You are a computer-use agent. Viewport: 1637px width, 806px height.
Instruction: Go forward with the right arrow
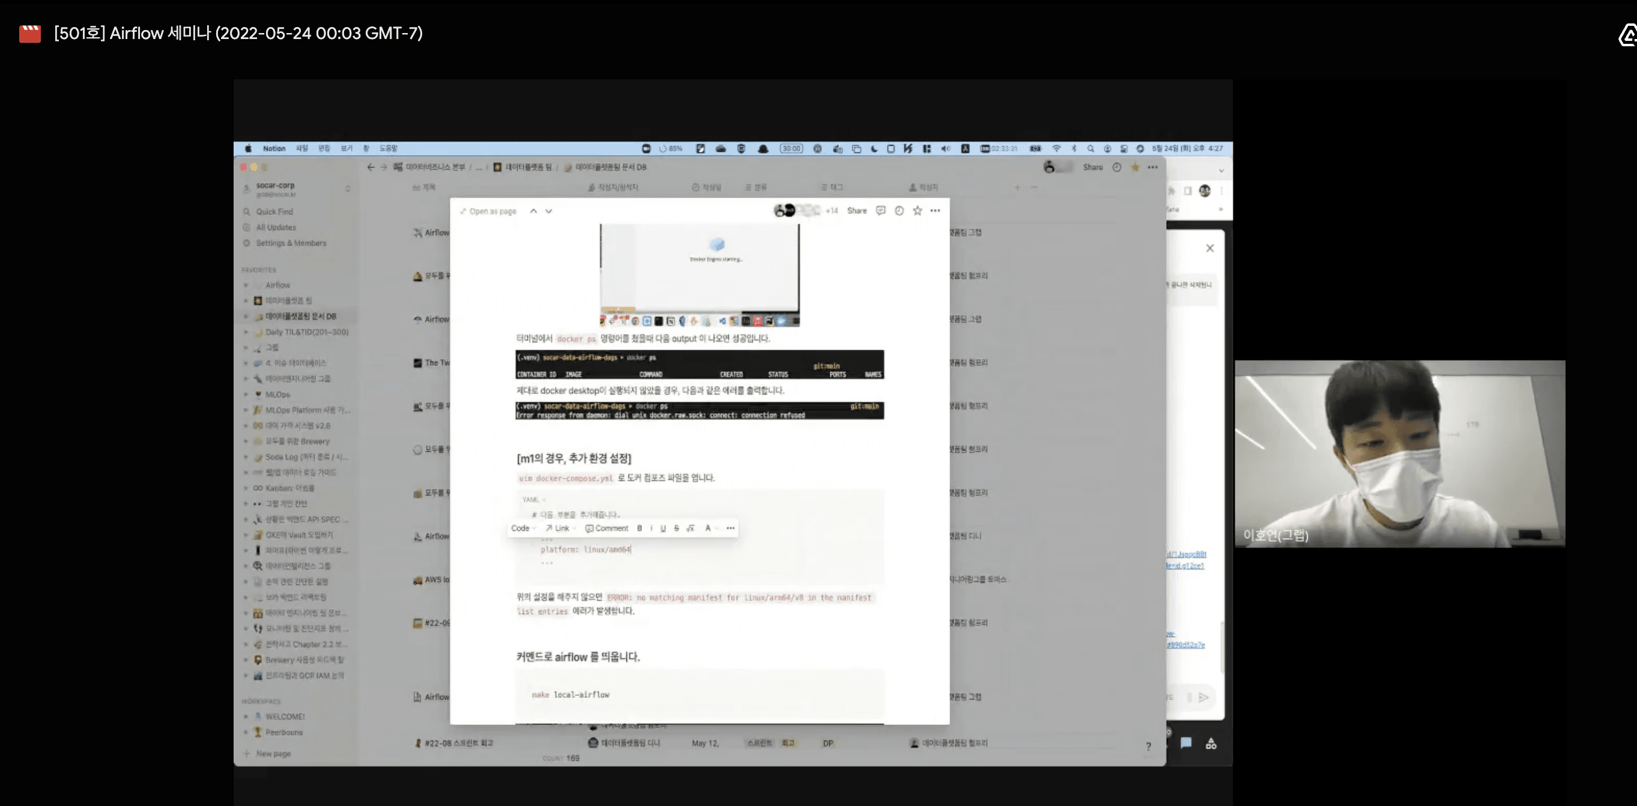pos(384,167)
